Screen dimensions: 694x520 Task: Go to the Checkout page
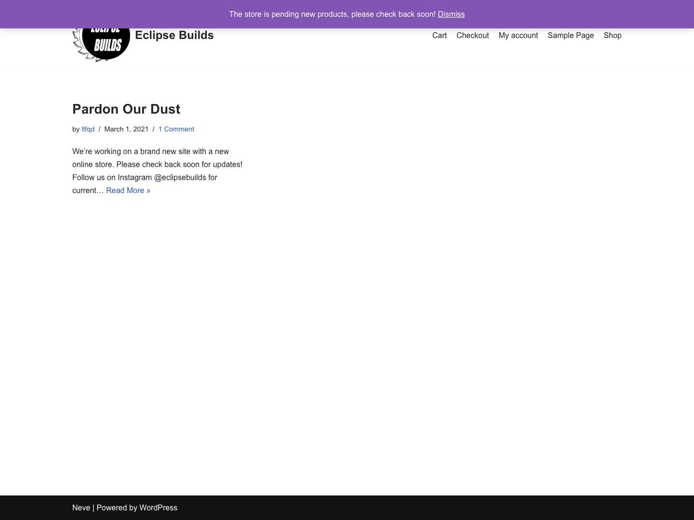pos(472,35)
